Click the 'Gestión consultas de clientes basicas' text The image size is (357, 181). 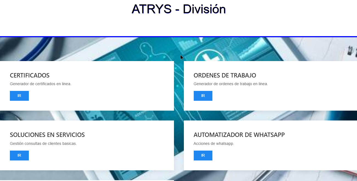[x=43, y=143]
